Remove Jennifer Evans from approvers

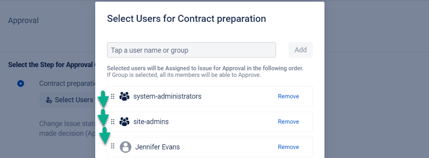289,147
